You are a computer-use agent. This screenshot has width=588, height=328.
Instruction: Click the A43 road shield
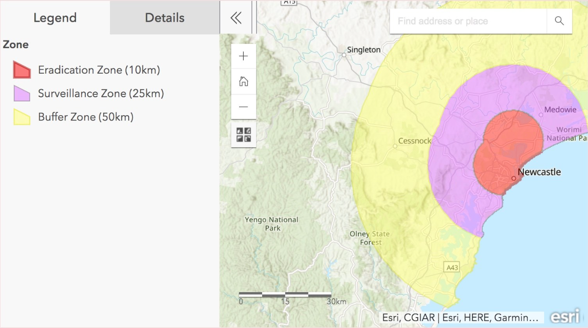(452, 268)
